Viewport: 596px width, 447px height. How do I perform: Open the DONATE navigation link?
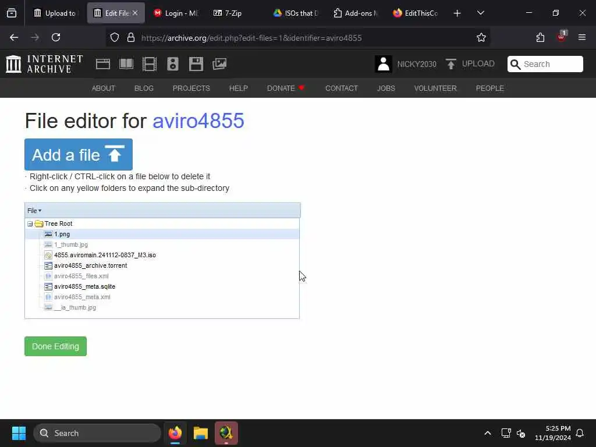click(x=285, y=88)
